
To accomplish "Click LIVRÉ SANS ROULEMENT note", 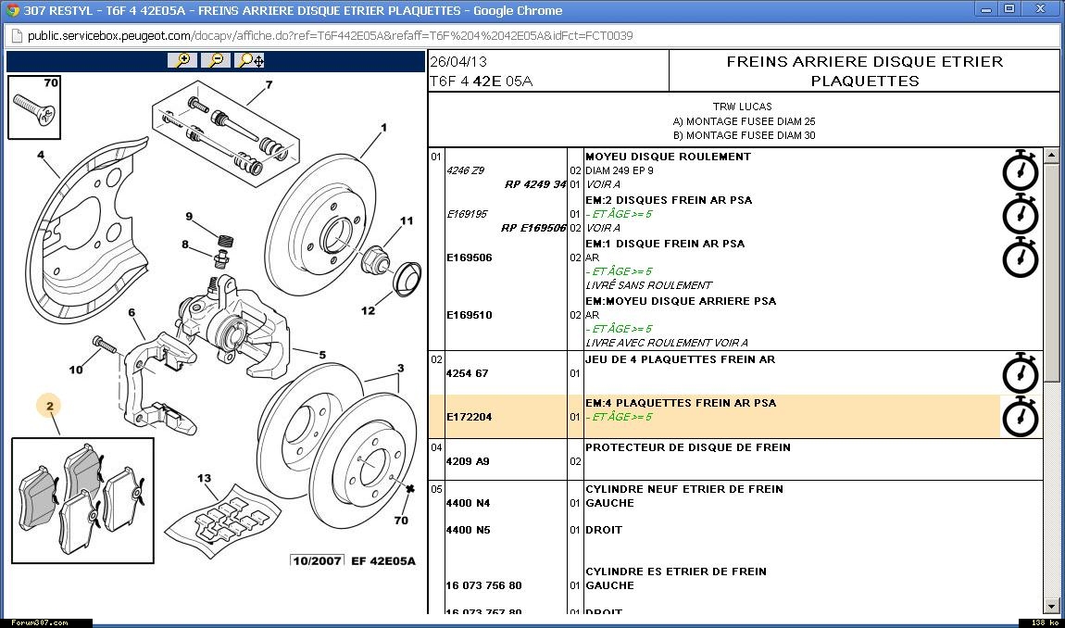I will point(648,285).
